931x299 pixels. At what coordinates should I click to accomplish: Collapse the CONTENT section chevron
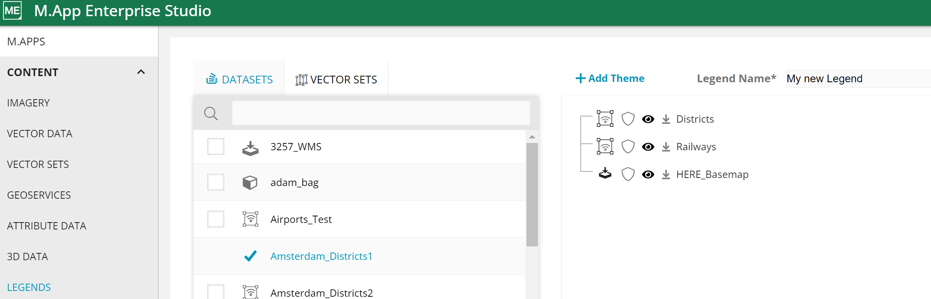click(141, 72)
